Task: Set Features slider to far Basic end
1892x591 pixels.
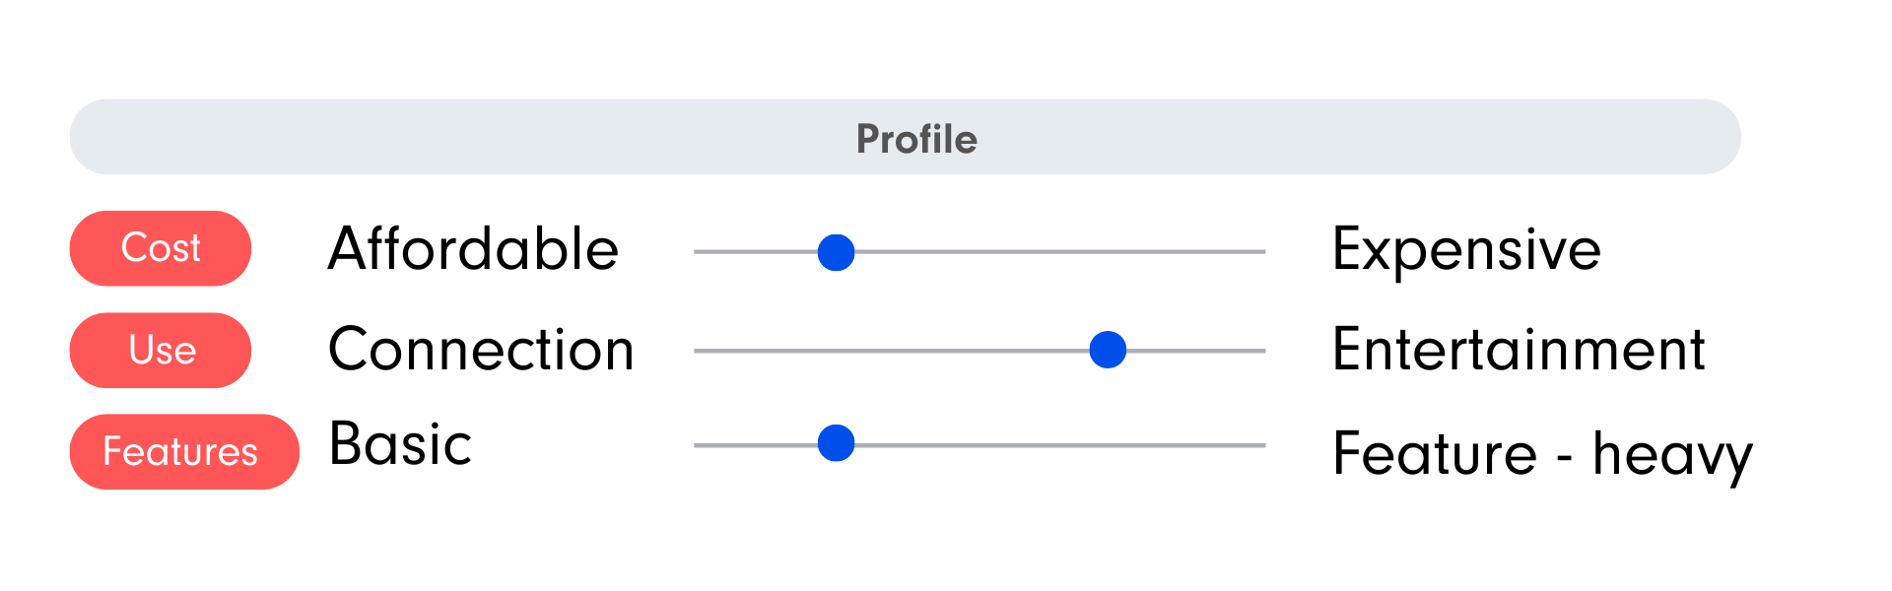Action: 697,445
